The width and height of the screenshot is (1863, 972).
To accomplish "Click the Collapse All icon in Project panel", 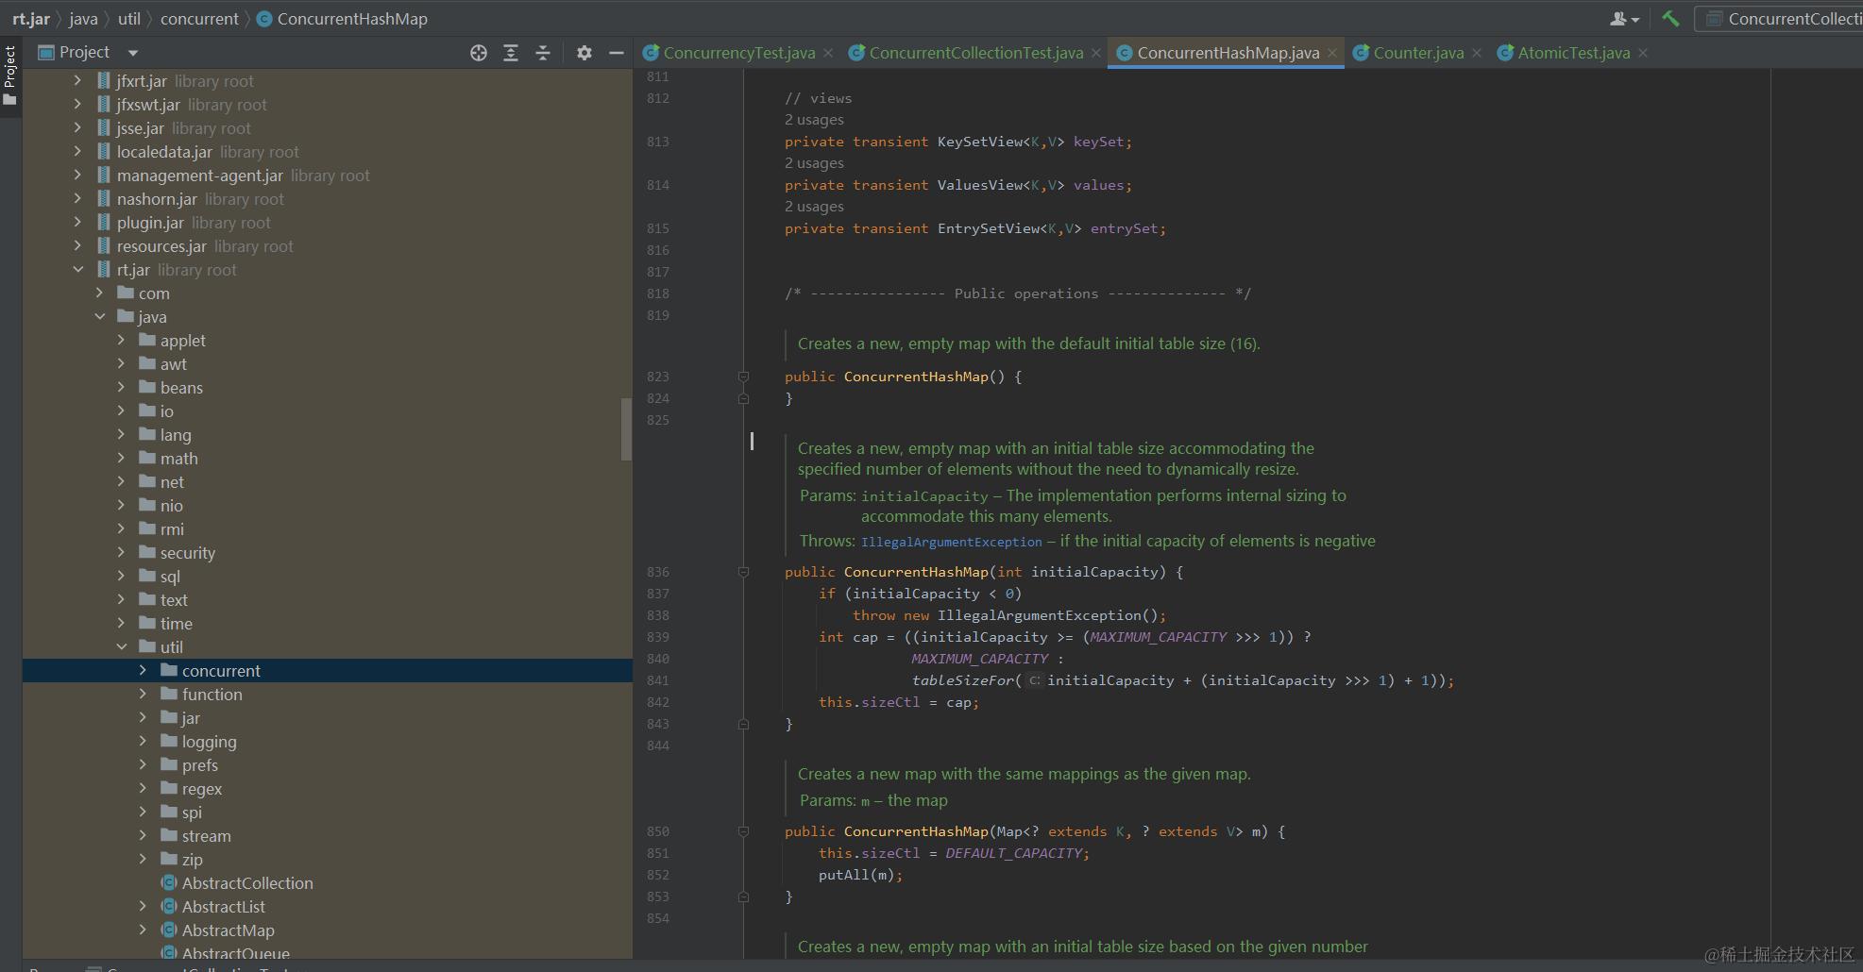I will 543,53.
